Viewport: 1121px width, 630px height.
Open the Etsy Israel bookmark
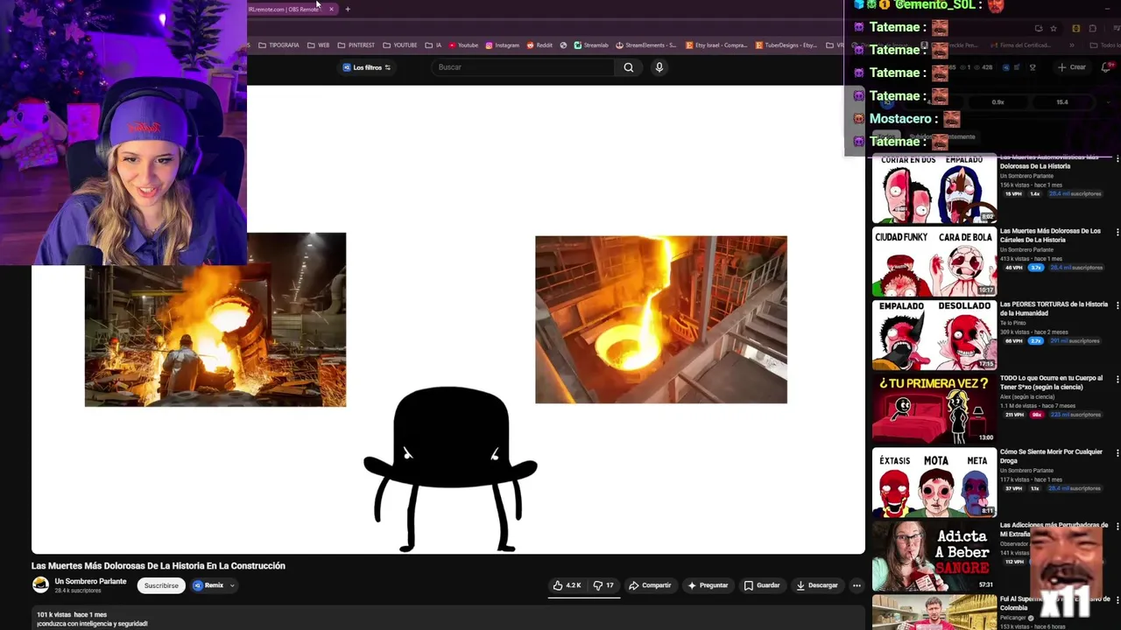click(715, 45)
